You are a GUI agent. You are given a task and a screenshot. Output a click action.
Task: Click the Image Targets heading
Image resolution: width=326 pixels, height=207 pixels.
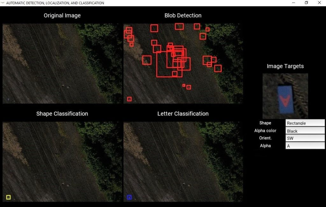coord(285,66)
